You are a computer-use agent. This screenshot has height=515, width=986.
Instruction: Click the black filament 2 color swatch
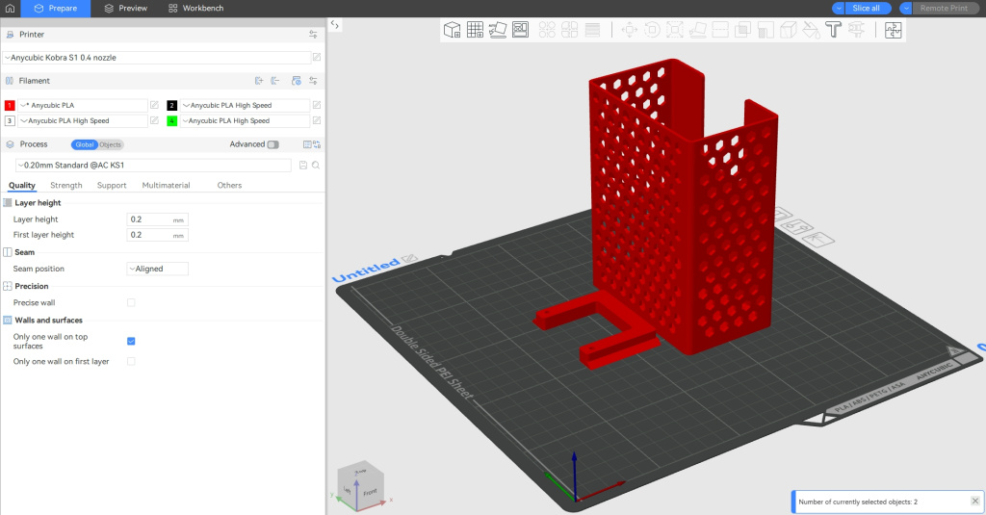[171, 105]
